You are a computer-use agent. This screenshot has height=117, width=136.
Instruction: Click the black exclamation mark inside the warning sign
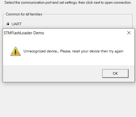click(16, 52)
